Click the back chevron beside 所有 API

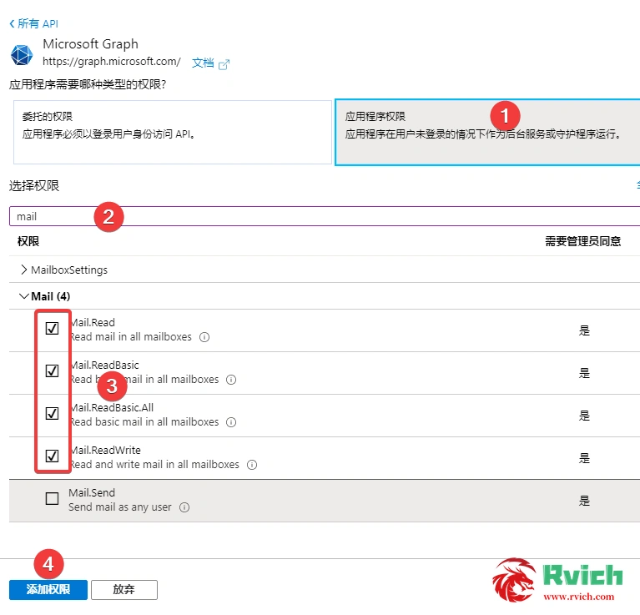(12, 24)
